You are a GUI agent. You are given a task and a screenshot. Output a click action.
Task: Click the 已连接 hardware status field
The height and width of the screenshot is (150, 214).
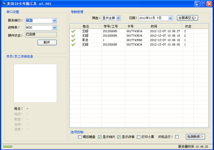point(41,35)
